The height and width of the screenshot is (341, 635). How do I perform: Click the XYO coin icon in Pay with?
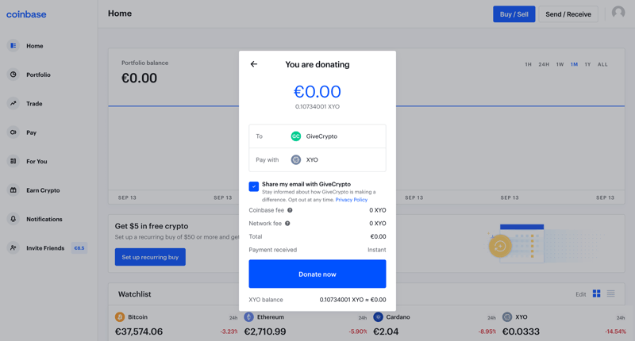tap(296, 159)
